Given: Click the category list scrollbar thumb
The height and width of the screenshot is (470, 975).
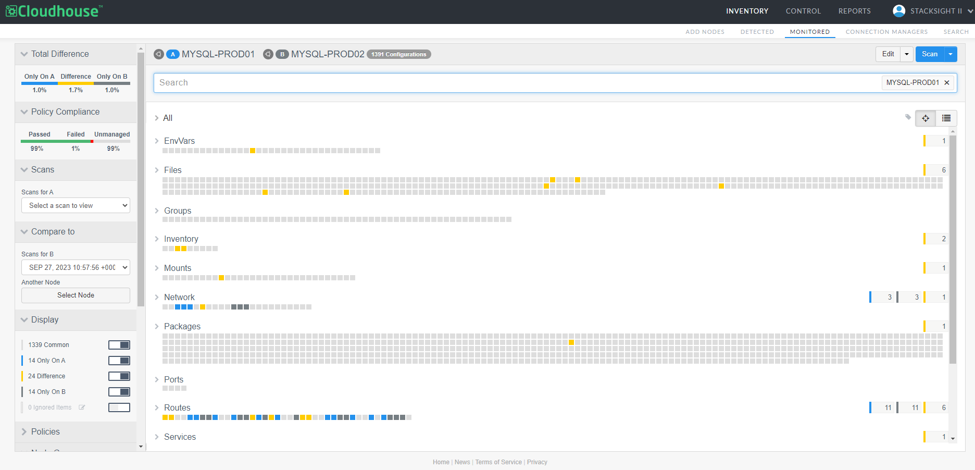Looking at the screenshot, I should point(953,249).
